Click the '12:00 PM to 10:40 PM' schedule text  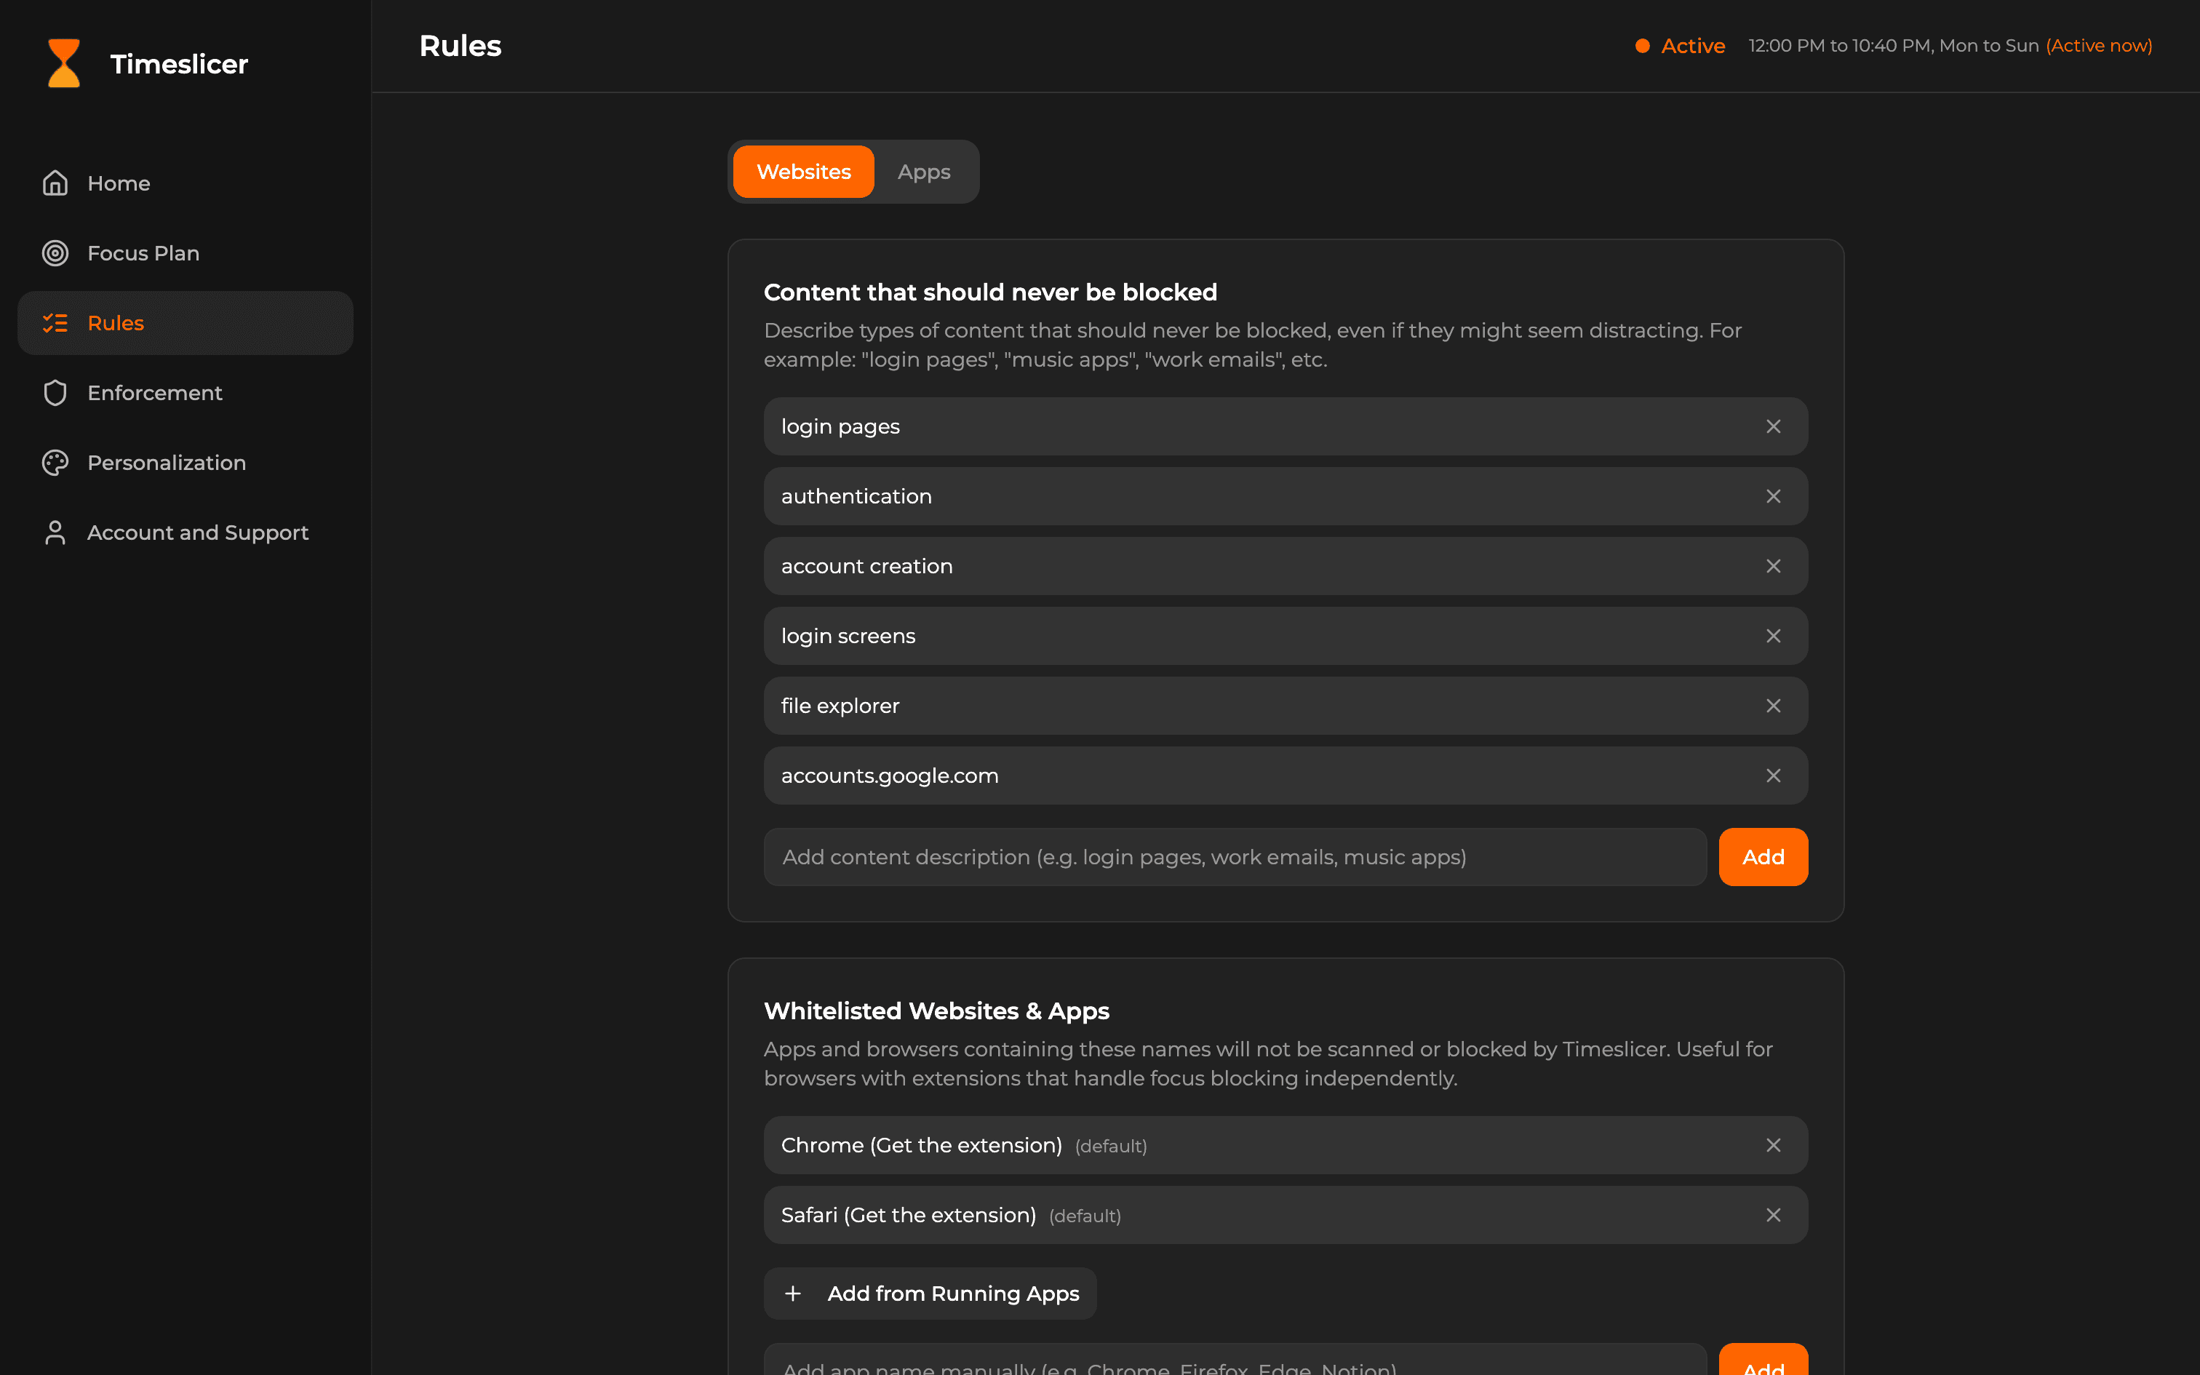click(x=1840, y=45)
